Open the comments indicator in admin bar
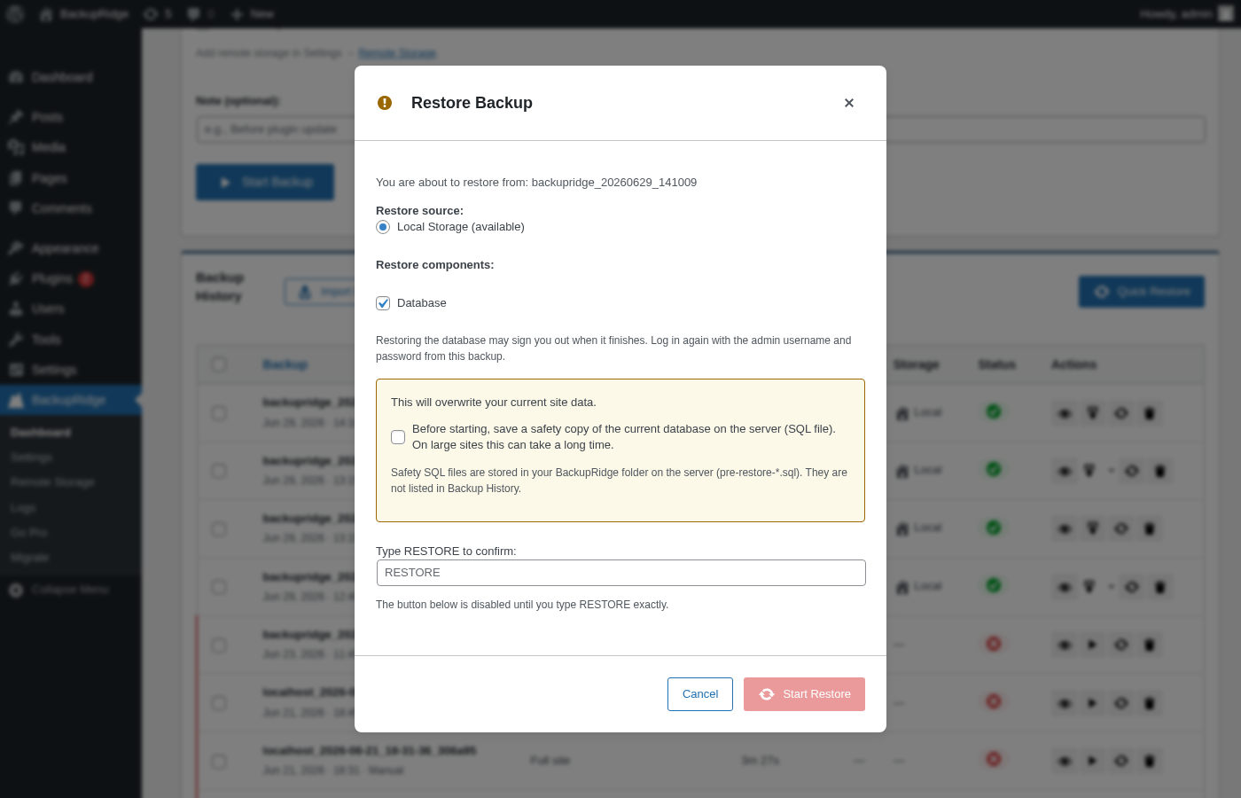 201,14
